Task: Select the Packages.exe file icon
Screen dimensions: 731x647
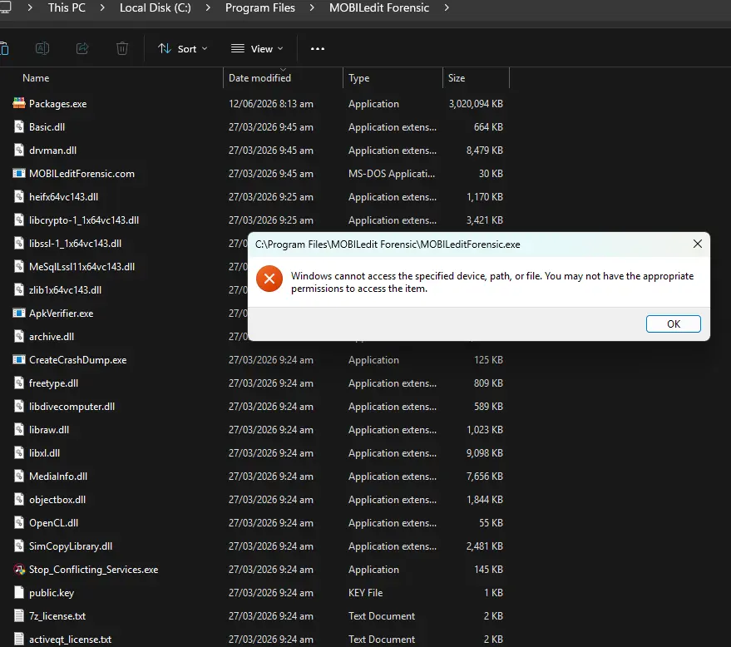Action: coord(19,103)
